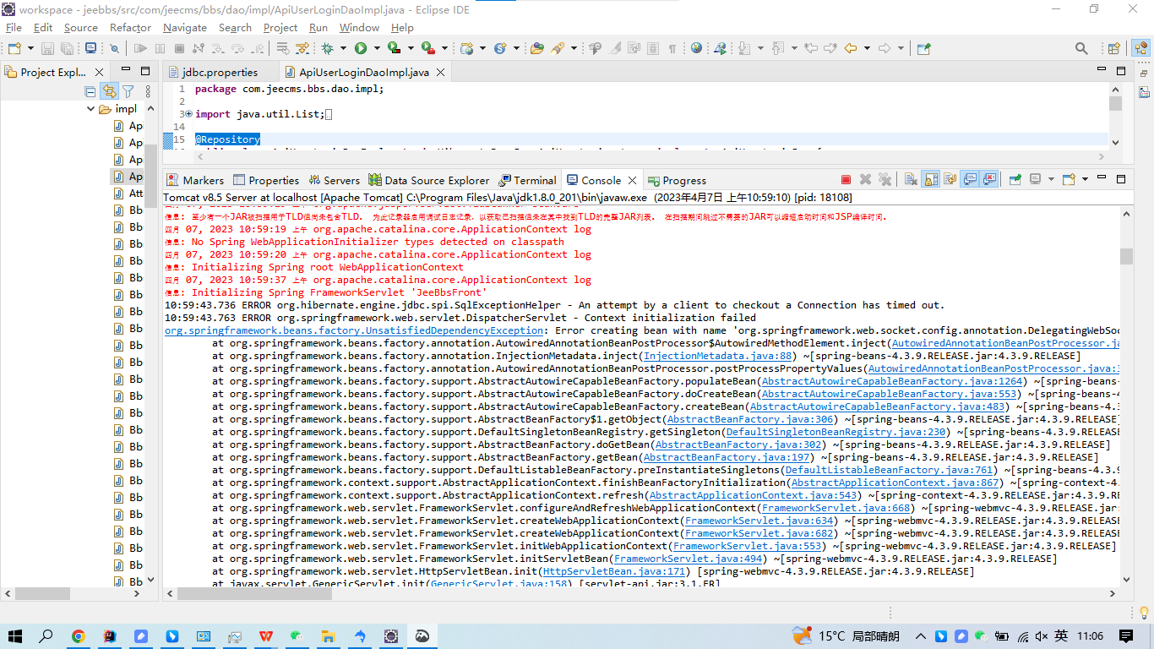1154x649 pixels.
Task: Clear the console output
Action: point(911,179)
